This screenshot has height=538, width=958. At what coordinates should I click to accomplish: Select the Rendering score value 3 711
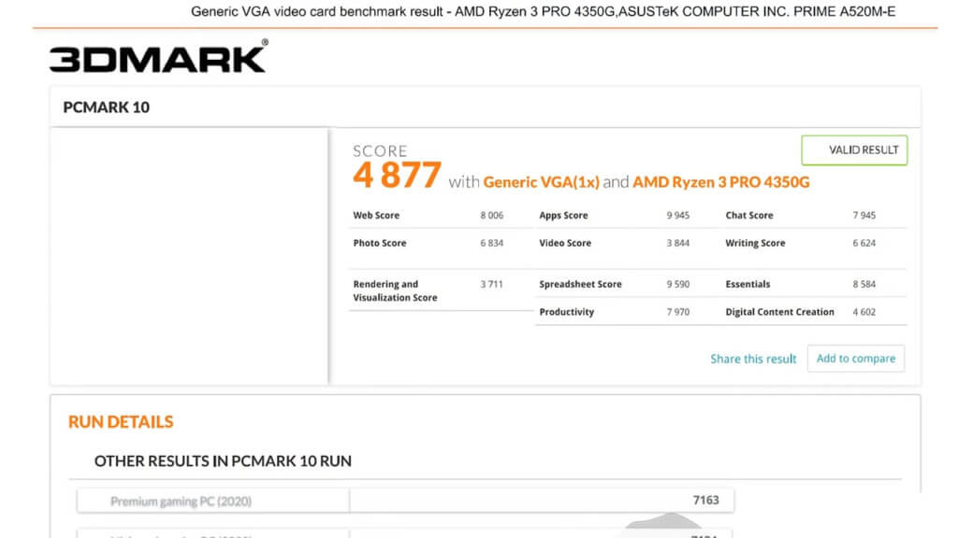[x=491, y=284]
